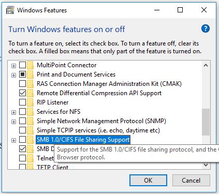Click the RIP Listener folder icon
Screen dimensions: 219x194
coord(31,102)
